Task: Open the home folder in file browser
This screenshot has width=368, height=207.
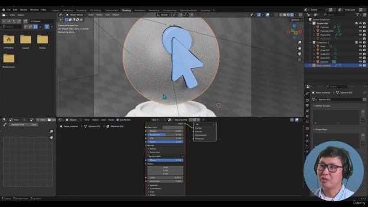Action: tap(9, 39)
